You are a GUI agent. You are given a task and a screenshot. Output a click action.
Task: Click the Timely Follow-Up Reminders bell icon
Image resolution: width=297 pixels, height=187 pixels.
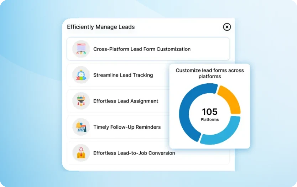coord(81,127)
